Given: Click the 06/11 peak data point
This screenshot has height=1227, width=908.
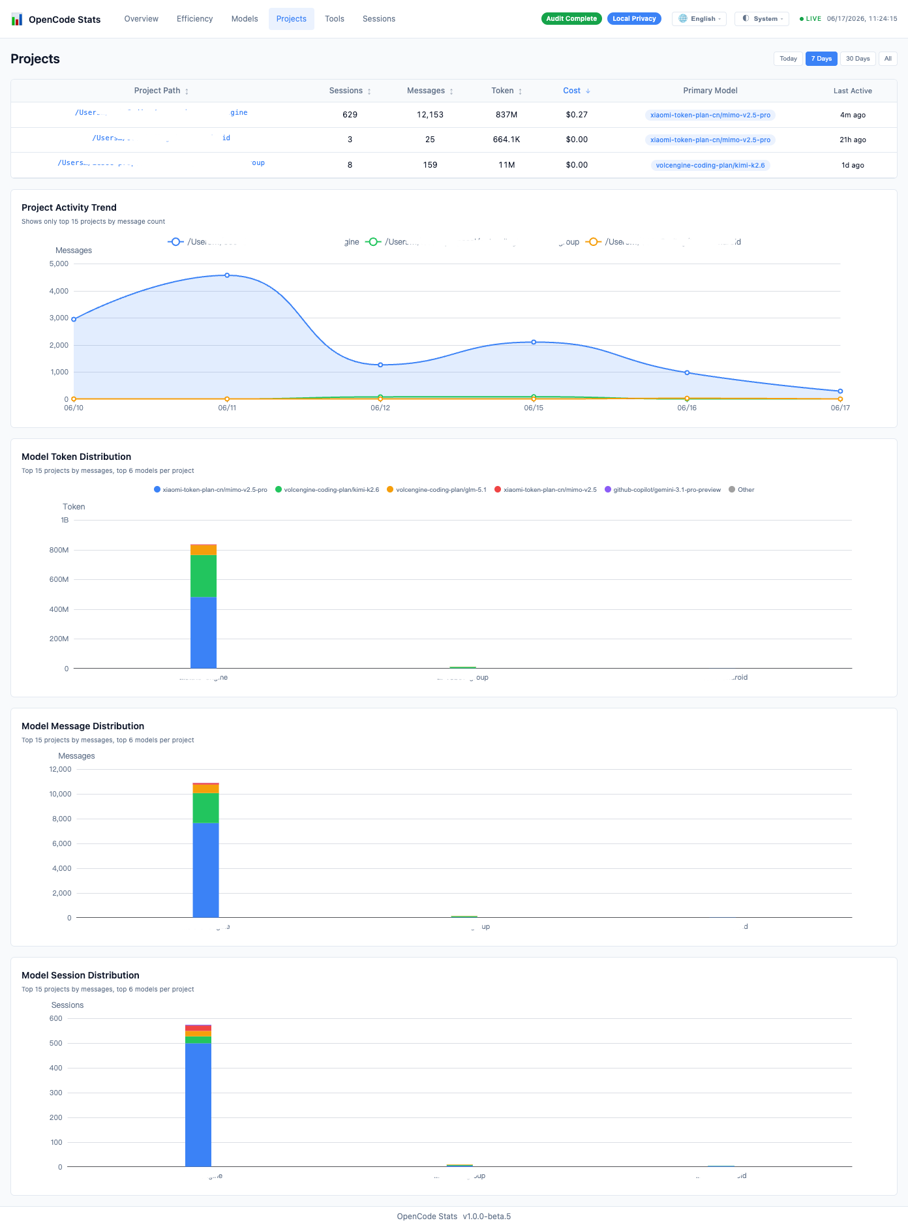Looking at the screenshot, I should click(227, 275).
